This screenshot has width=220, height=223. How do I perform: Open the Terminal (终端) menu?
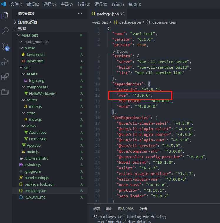coord(118,4)
